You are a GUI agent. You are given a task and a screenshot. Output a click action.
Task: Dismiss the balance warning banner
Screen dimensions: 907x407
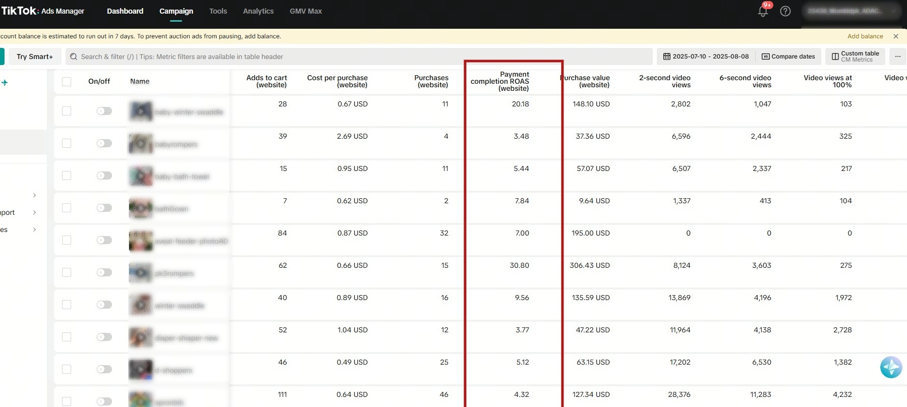[x=896, y=36]
